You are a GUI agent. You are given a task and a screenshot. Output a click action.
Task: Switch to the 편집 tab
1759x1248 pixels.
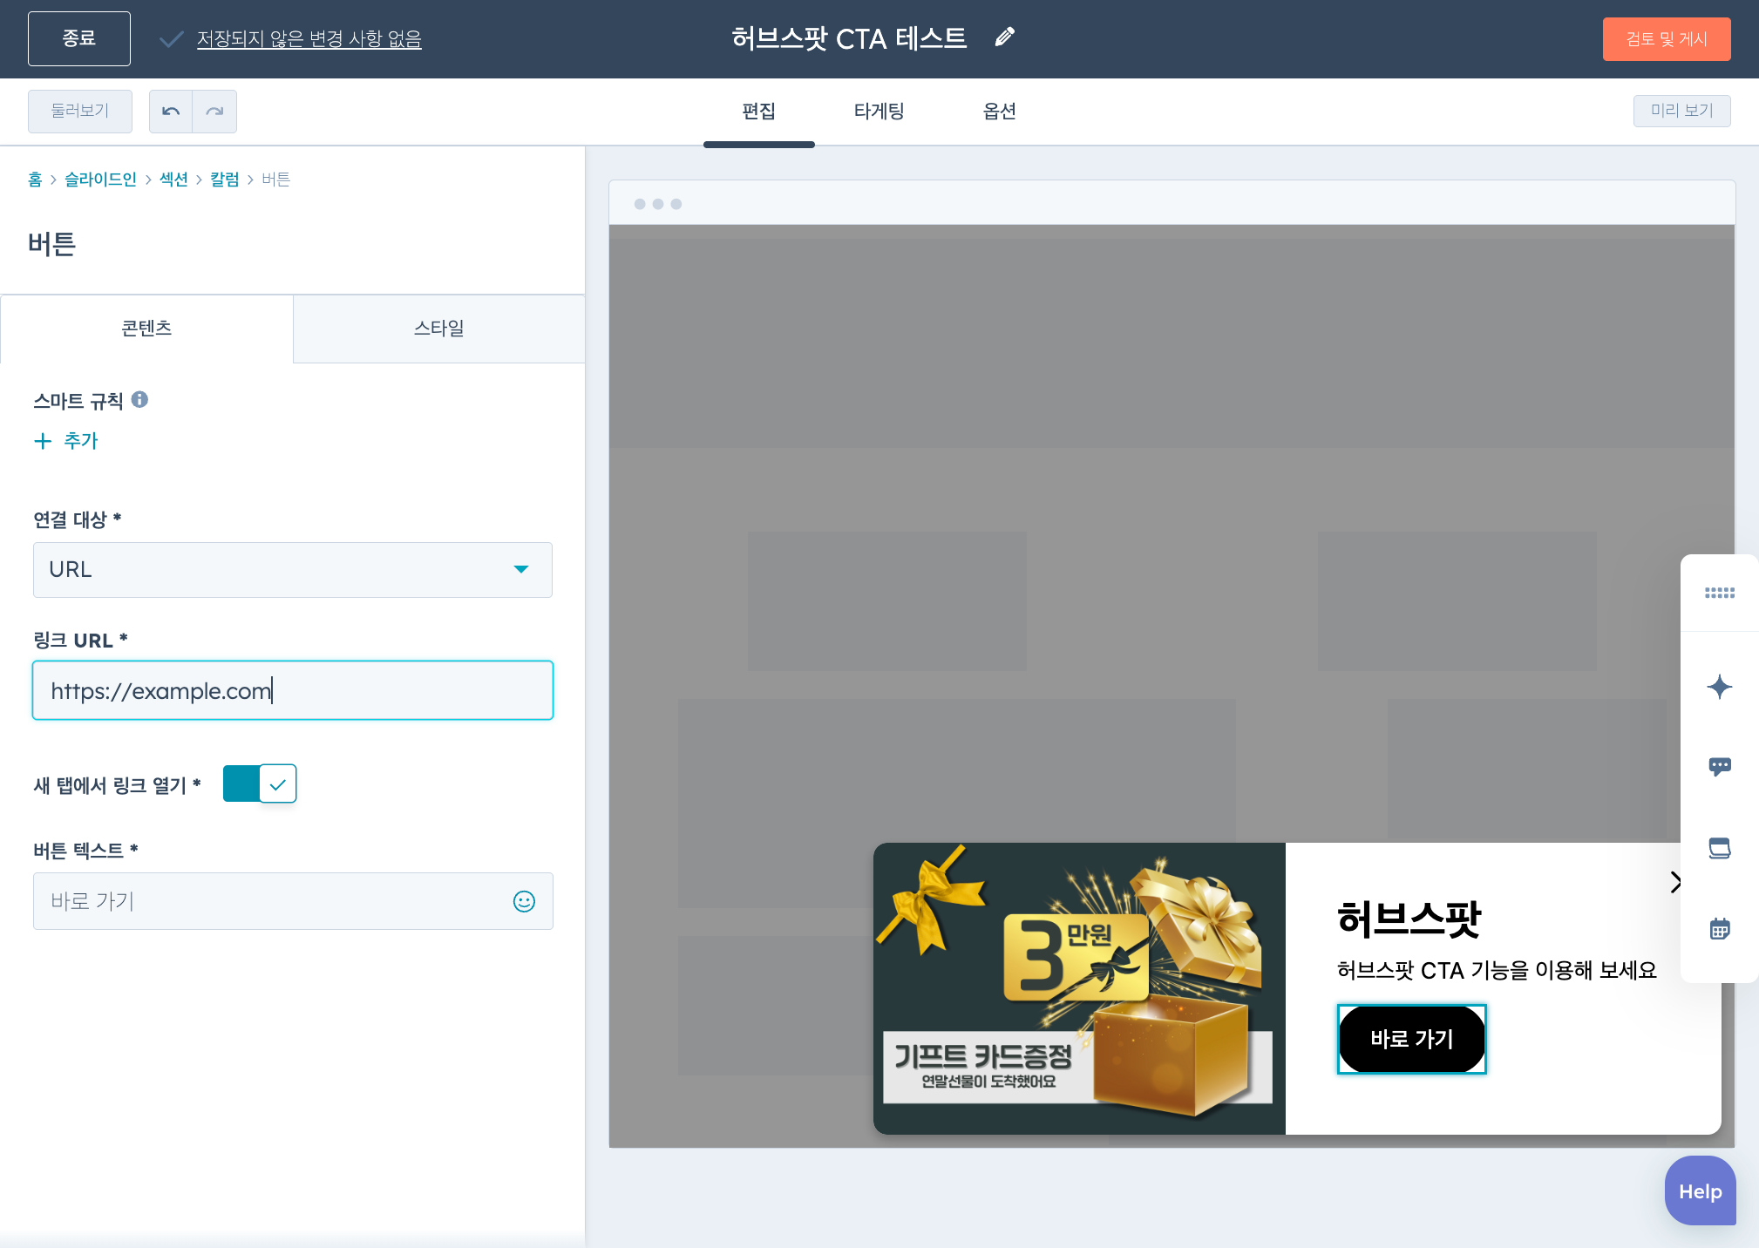(758, 112)
